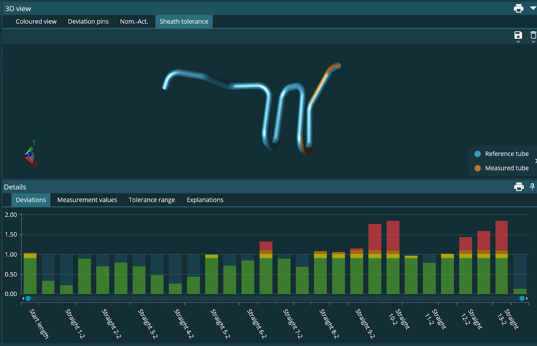Delete using the trash icon
The image size is (537, 346).
533,35
